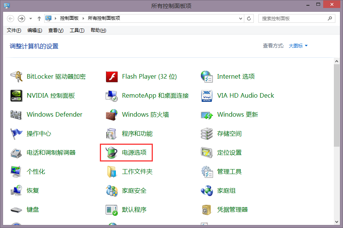
Task: Click the 家庭安全 people icon
Action: (112, 190)
